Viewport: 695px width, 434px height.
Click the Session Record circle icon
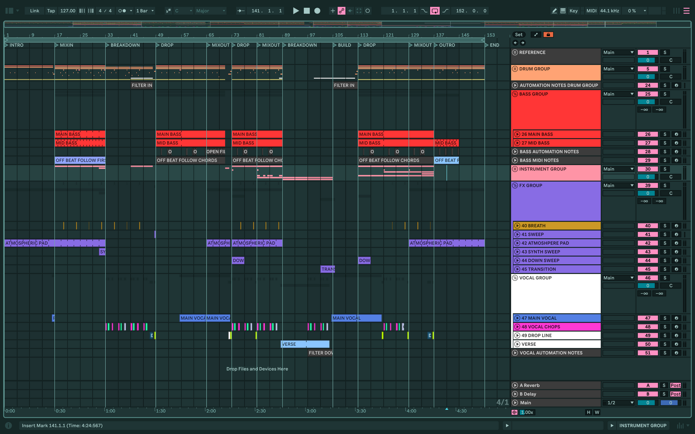[368, 11]
